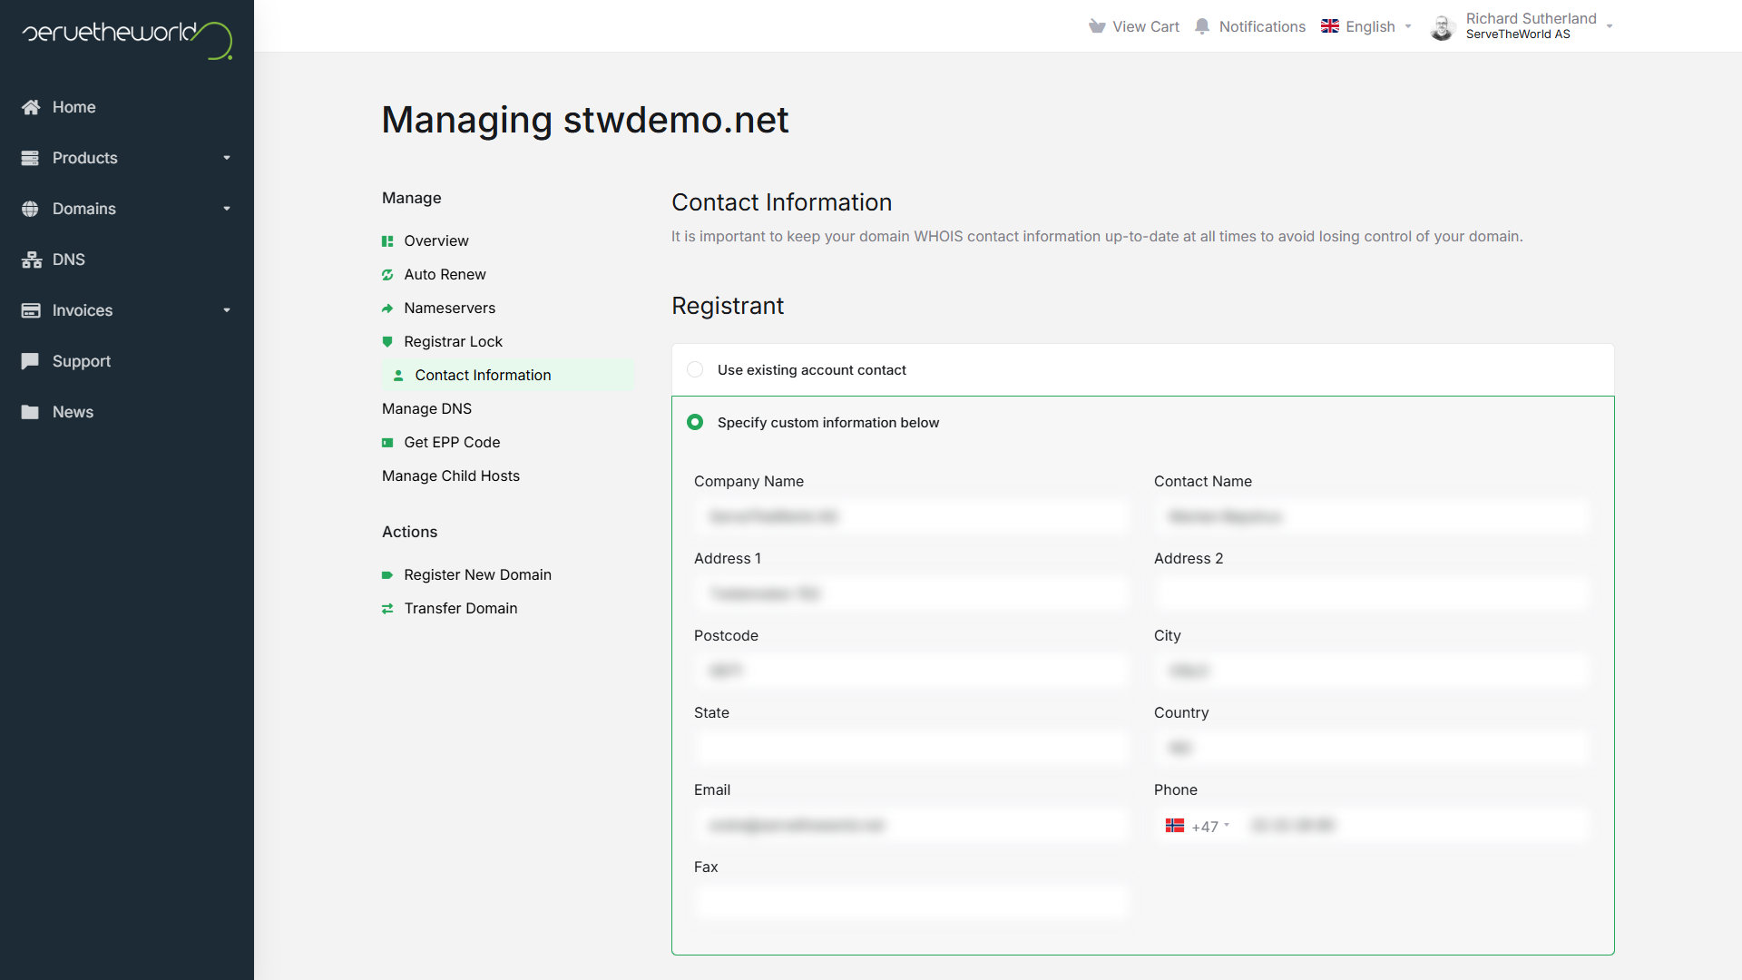The height and width of the screenshot is (980, 1742).
Task: Open the Manage DNS link
Action: [x=426, y=408]
